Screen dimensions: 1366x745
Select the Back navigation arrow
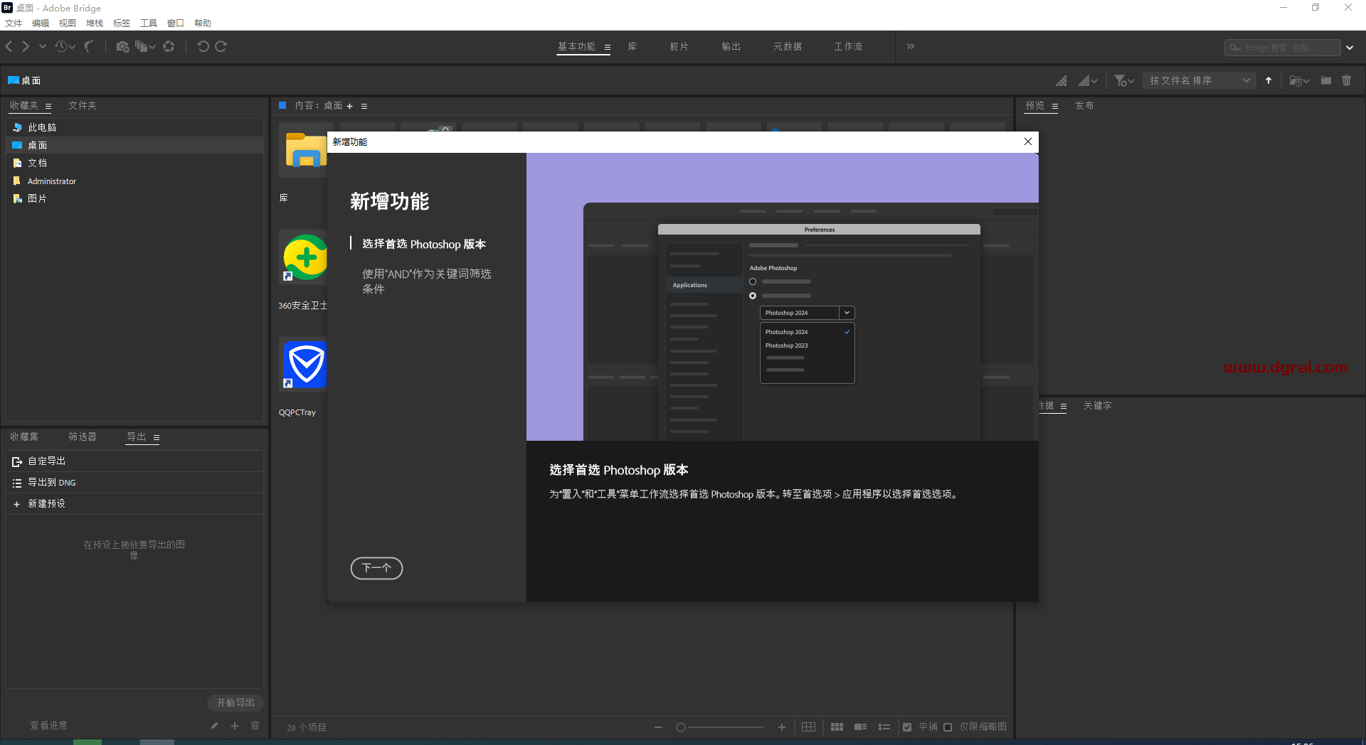click(9, 46)
